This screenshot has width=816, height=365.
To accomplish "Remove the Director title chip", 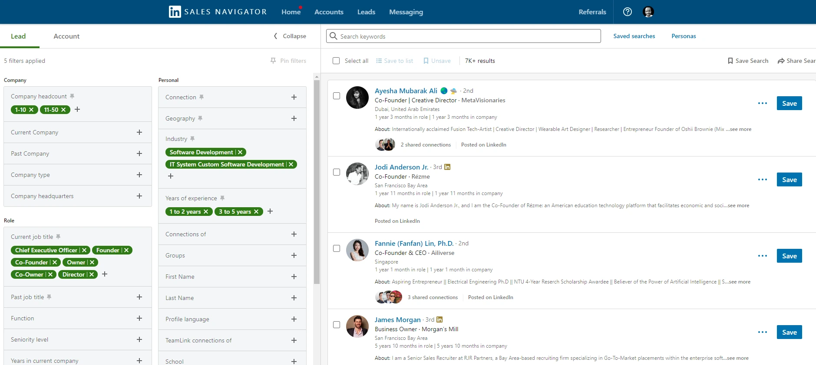I will tap(92, 274).
